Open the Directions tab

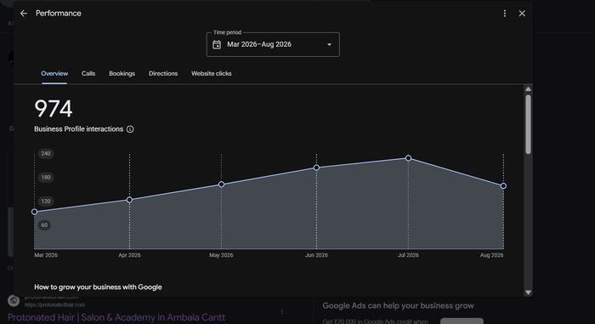tap(163, 74)
